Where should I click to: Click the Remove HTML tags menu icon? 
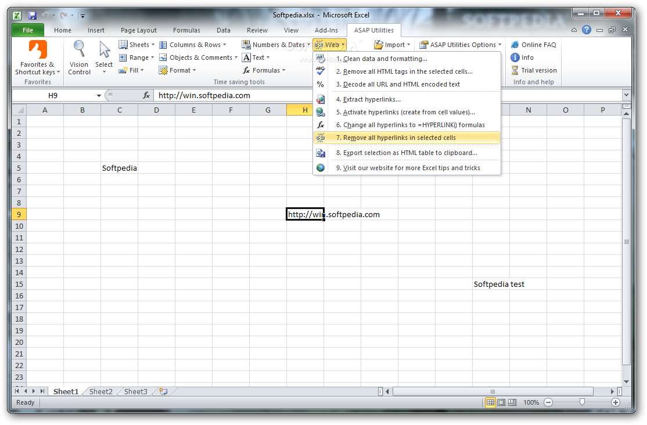(320, 71)
